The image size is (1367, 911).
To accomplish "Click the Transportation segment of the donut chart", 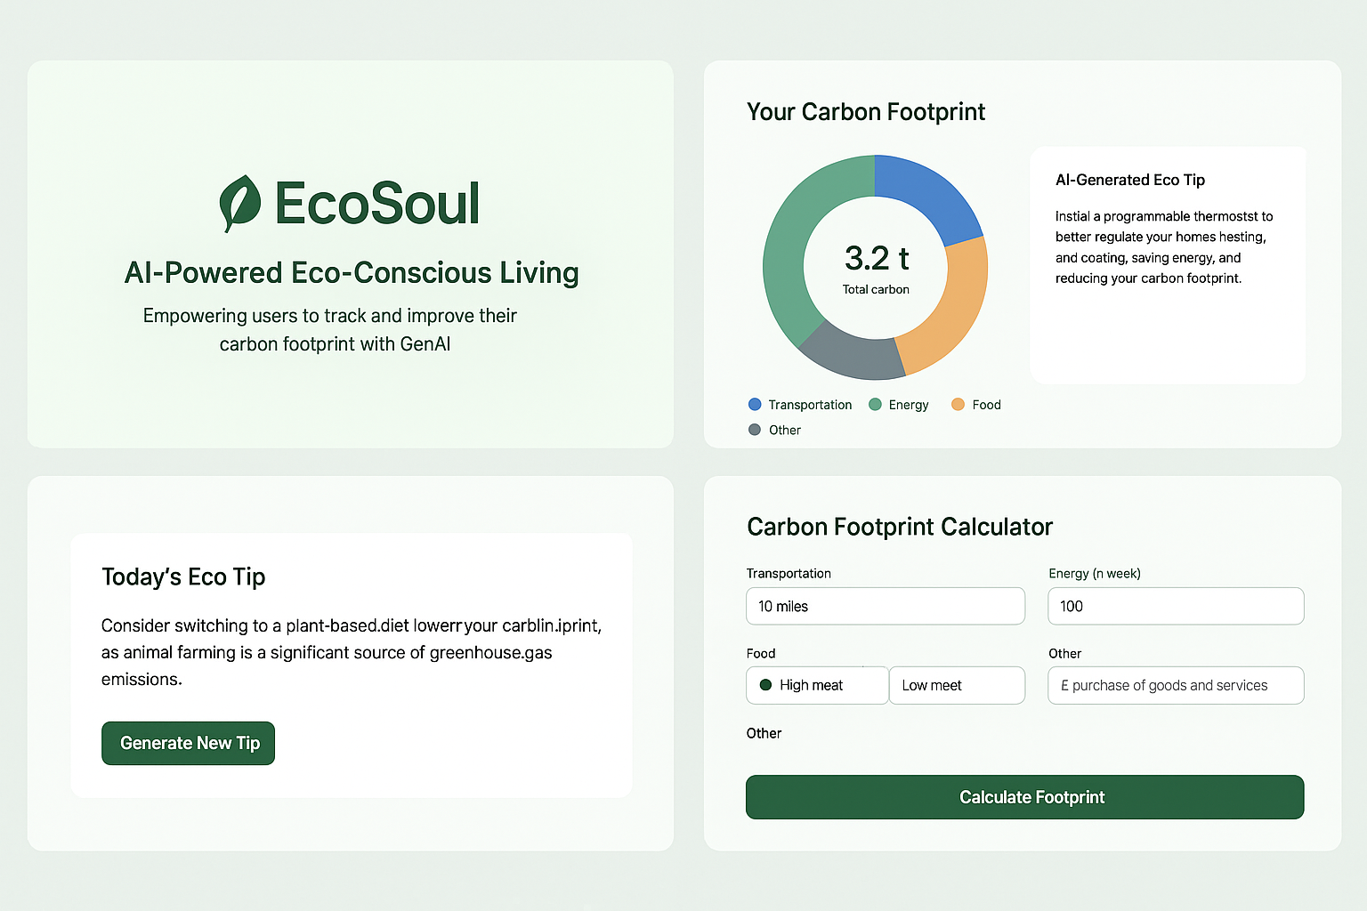I will [926, 196].
